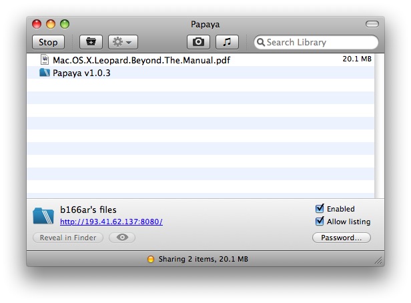Screen dimensions: 411x303
Task: Stop sharing with the Stop button
Action: [x=48, y=42]
